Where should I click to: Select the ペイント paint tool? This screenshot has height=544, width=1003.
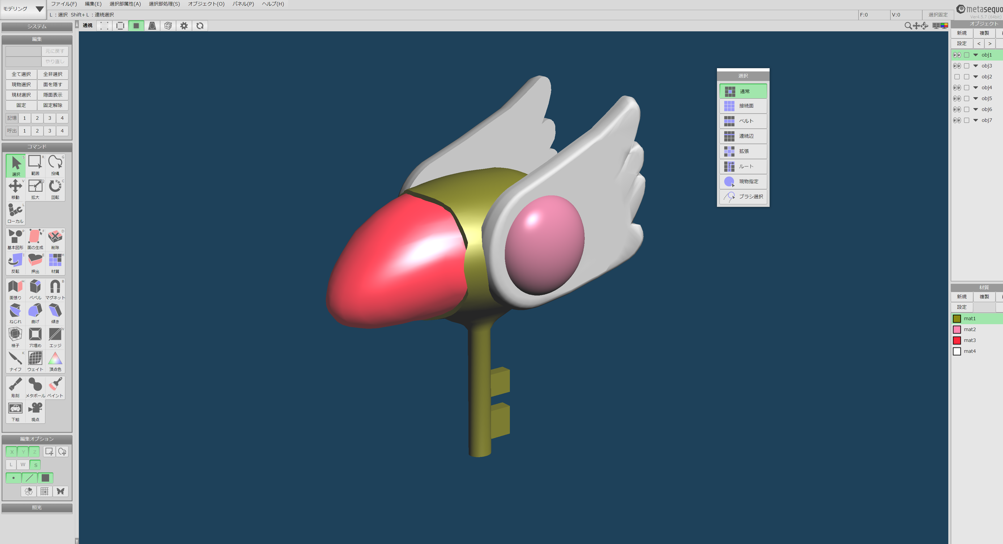55,387
